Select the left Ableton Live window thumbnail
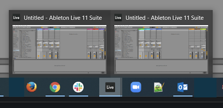This screenshot has height=108, width=223. [60, 49]
